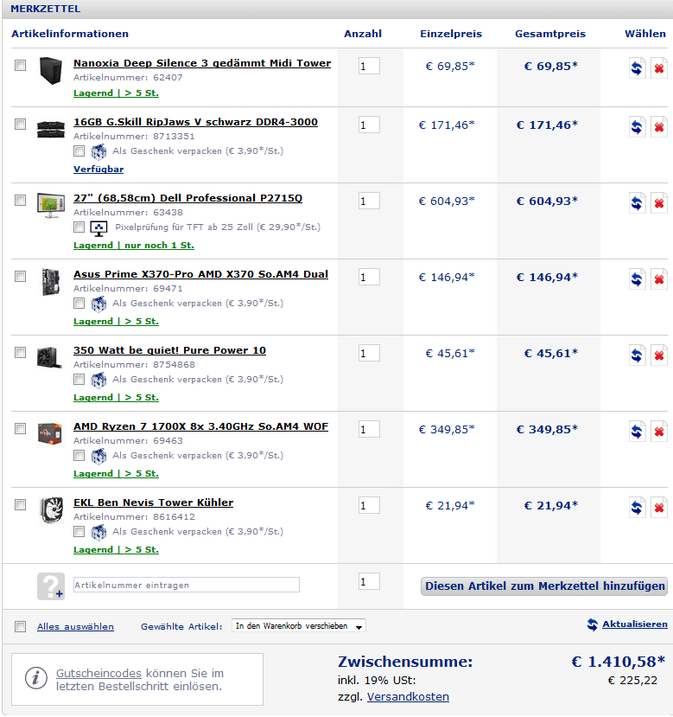
Task: Open EKL Ben Nevis Tower Kühler link
Action: (153, 503)
